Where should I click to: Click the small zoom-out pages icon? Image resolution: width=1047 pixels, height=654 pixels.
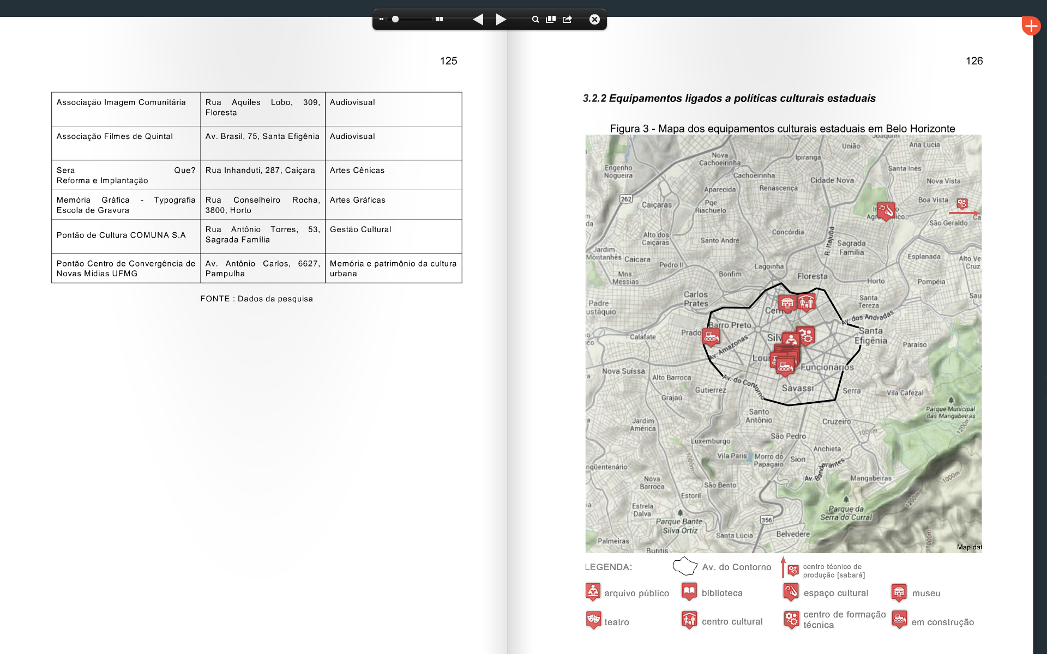pos(381,20)
